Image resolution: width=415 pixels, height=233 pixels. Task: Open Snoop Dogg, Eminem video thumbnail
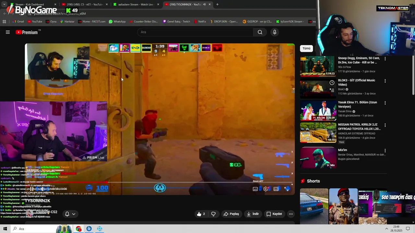point(318,66)
